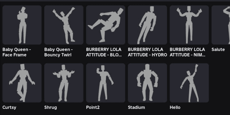The height and width of the screenshot is (115, 230).
Task: Open the Baby Queen - Face Frame label
Action: 17,52
